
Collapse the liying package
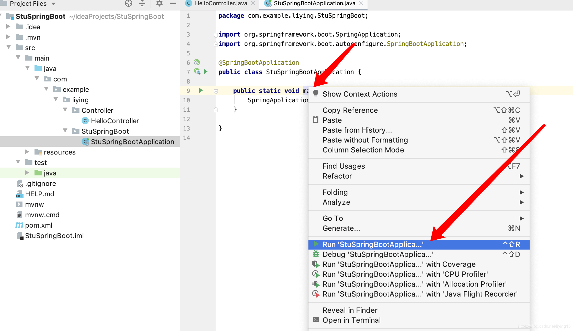56,99
